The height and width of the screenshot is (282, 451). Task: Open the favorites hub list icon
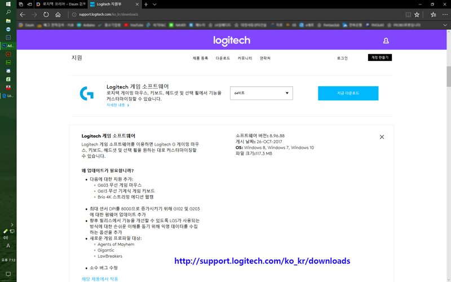coord(434,15)
